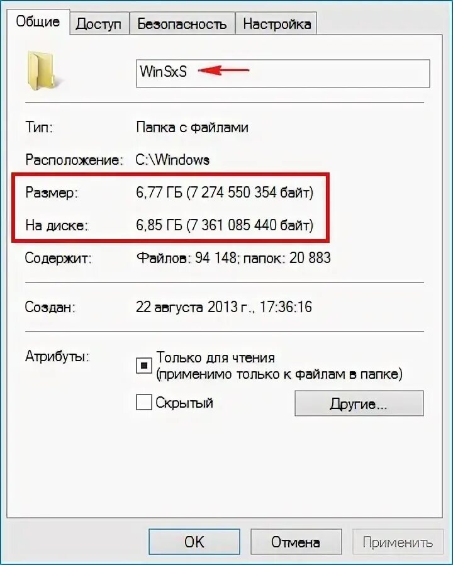Screen dimensions: 453x565
Task: Click the Атрибуты label
Action: click(57, 357)
